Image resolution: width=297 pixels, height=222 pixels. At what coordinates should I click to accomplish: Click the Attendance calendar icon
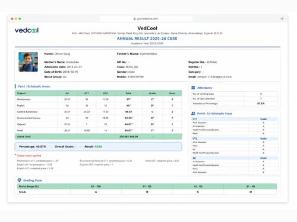193,88
